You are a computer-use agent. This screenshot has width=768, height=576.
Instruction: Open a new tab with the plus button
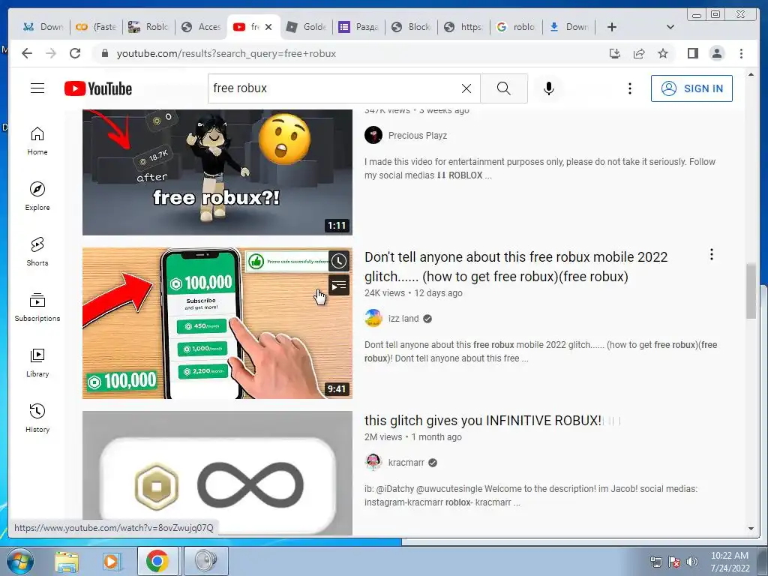[x=612, y=27]
